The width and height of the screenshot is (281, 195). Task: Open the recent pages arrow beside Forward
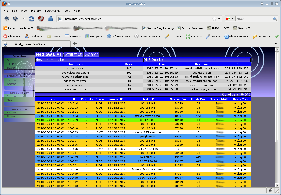click(23, 19)
